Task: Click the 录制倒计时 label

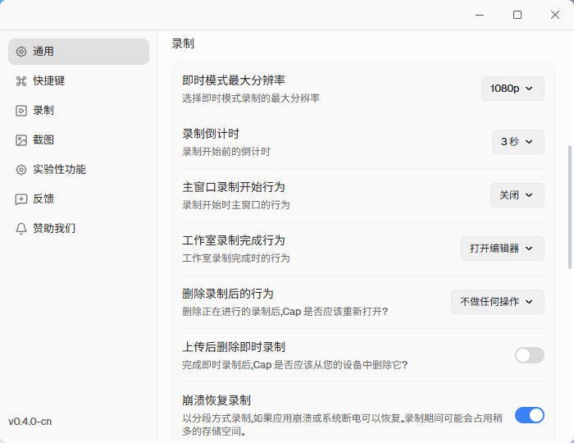Action: point(211,134)
